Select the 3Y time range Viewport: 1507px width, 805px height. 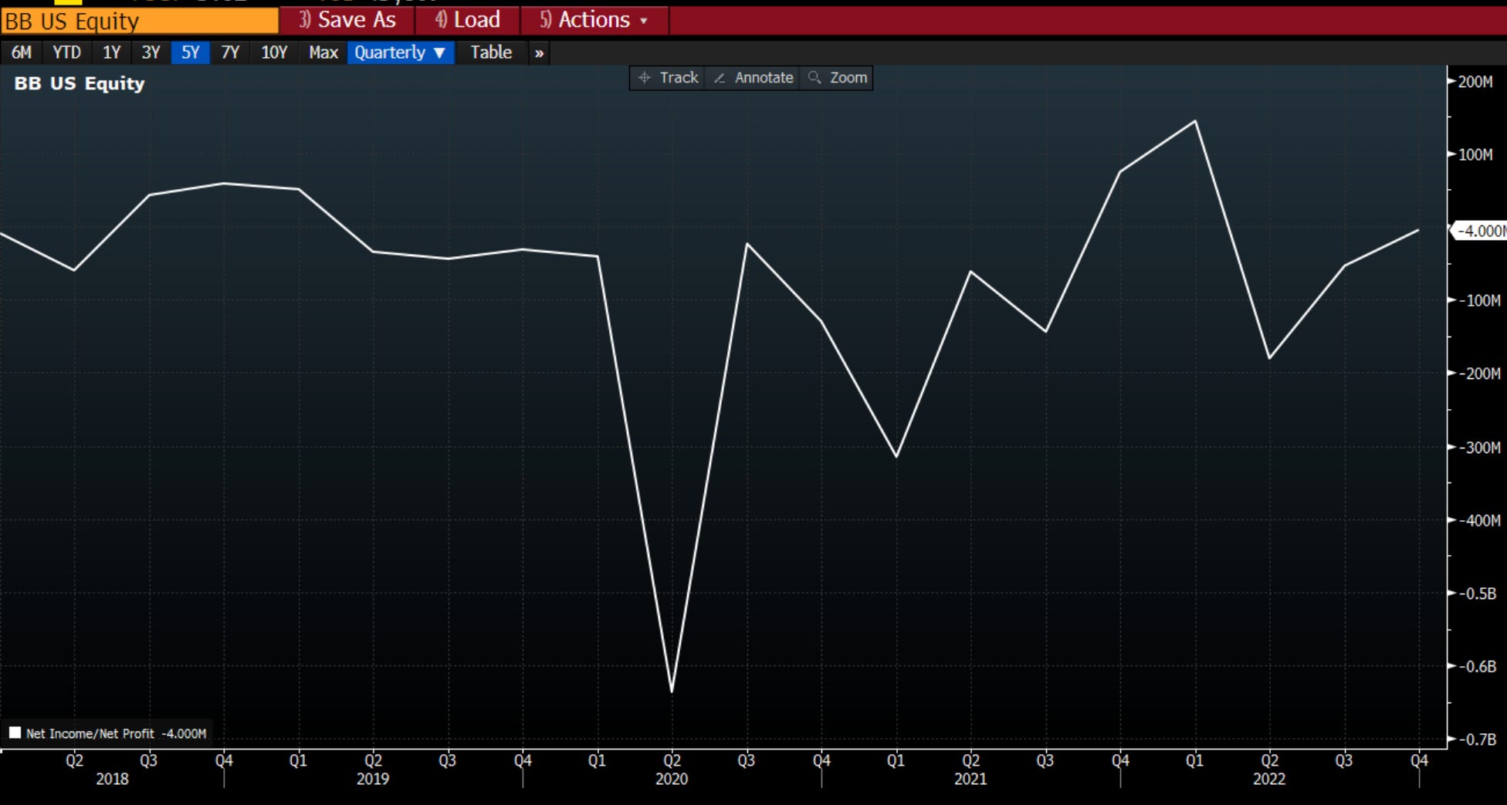point(151,52)
